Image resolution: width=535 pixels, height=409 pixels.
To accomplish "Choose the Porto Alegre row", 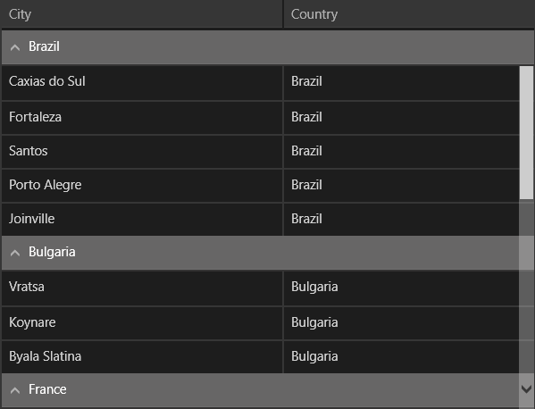I will pos(260,185).
